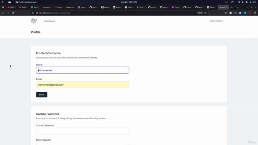Click the round white account icon in toolbar
Screen dimensions: 258x145
pos(231,13)
